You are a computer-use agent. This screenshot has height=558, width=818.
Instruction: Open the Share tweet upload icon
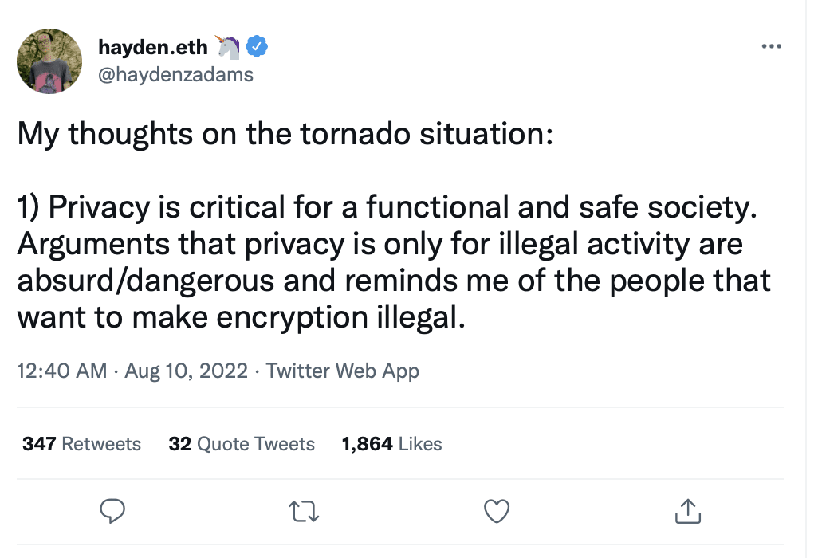tap(687, 511)
